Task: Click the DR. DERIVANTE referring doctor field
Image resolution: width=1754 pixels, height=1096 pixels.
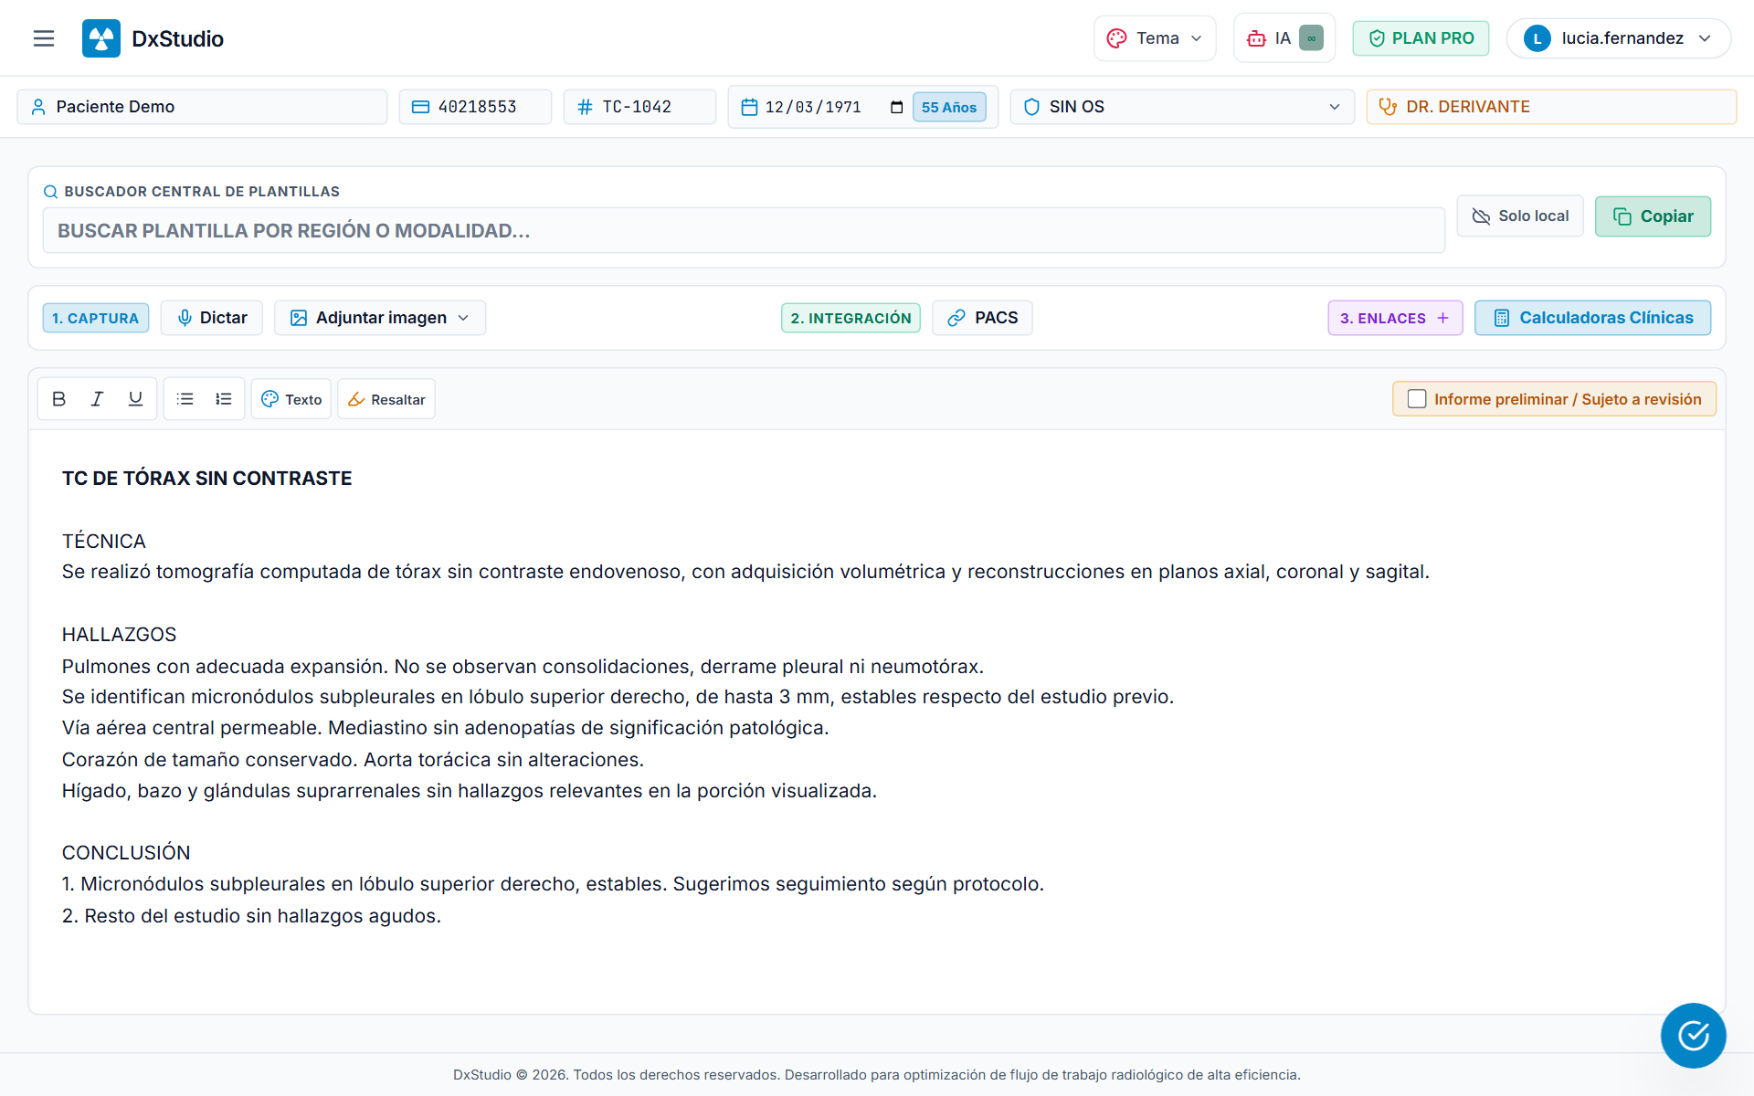Action: tap(1551, 107)
